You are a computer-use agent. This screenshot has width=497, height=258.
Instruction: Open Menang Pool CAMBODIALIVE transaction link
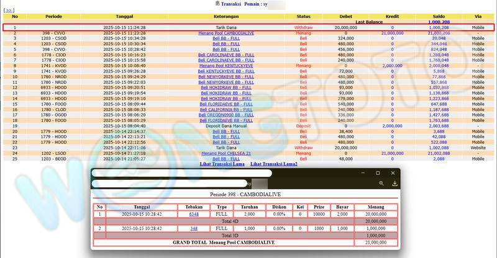coord(226,33)
